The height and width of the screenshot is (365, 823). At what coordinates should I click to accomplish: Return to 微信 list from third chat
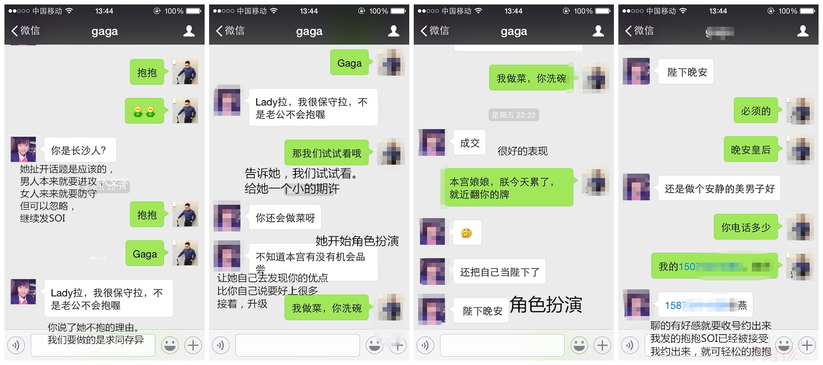tap(435, 31)
